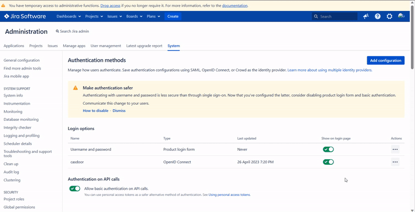Open the feedback megaphone icon
The width and height of the screenshot is (415, 212).
366,17
